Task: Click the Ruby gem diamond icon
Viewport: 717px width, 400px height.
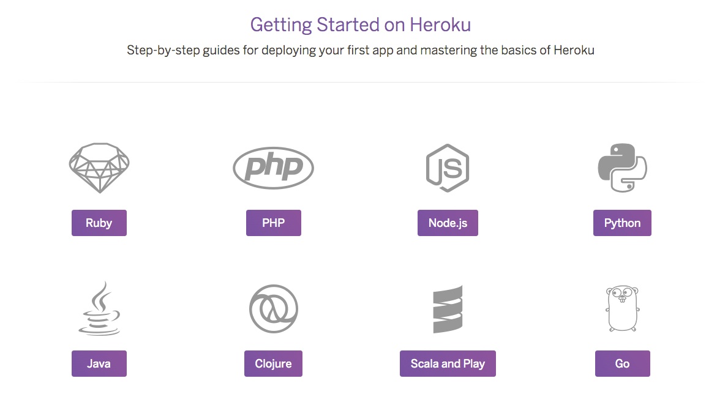Action: coord(99,168)
